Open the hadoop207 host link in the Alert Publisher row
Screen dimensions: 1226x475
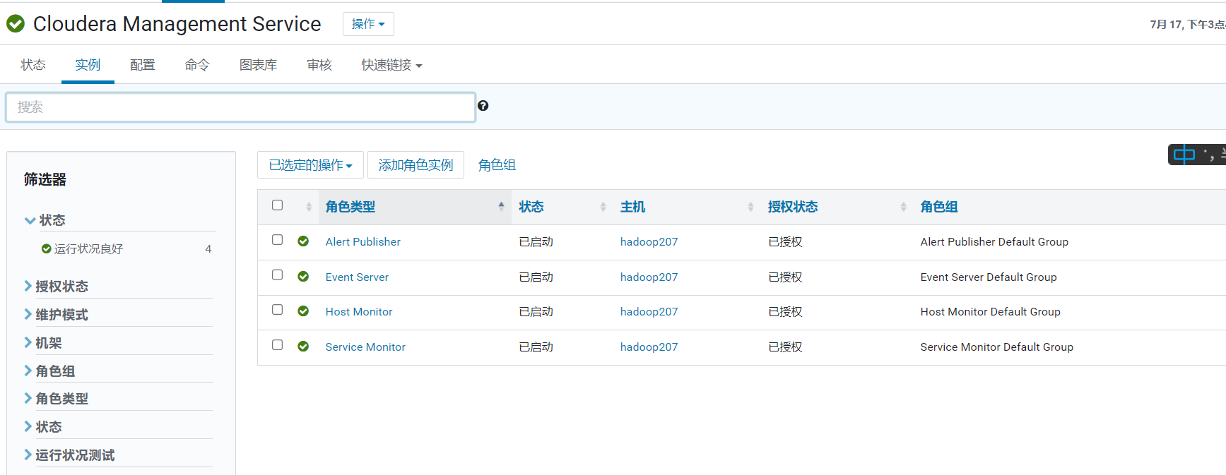[x=649, y=241]
